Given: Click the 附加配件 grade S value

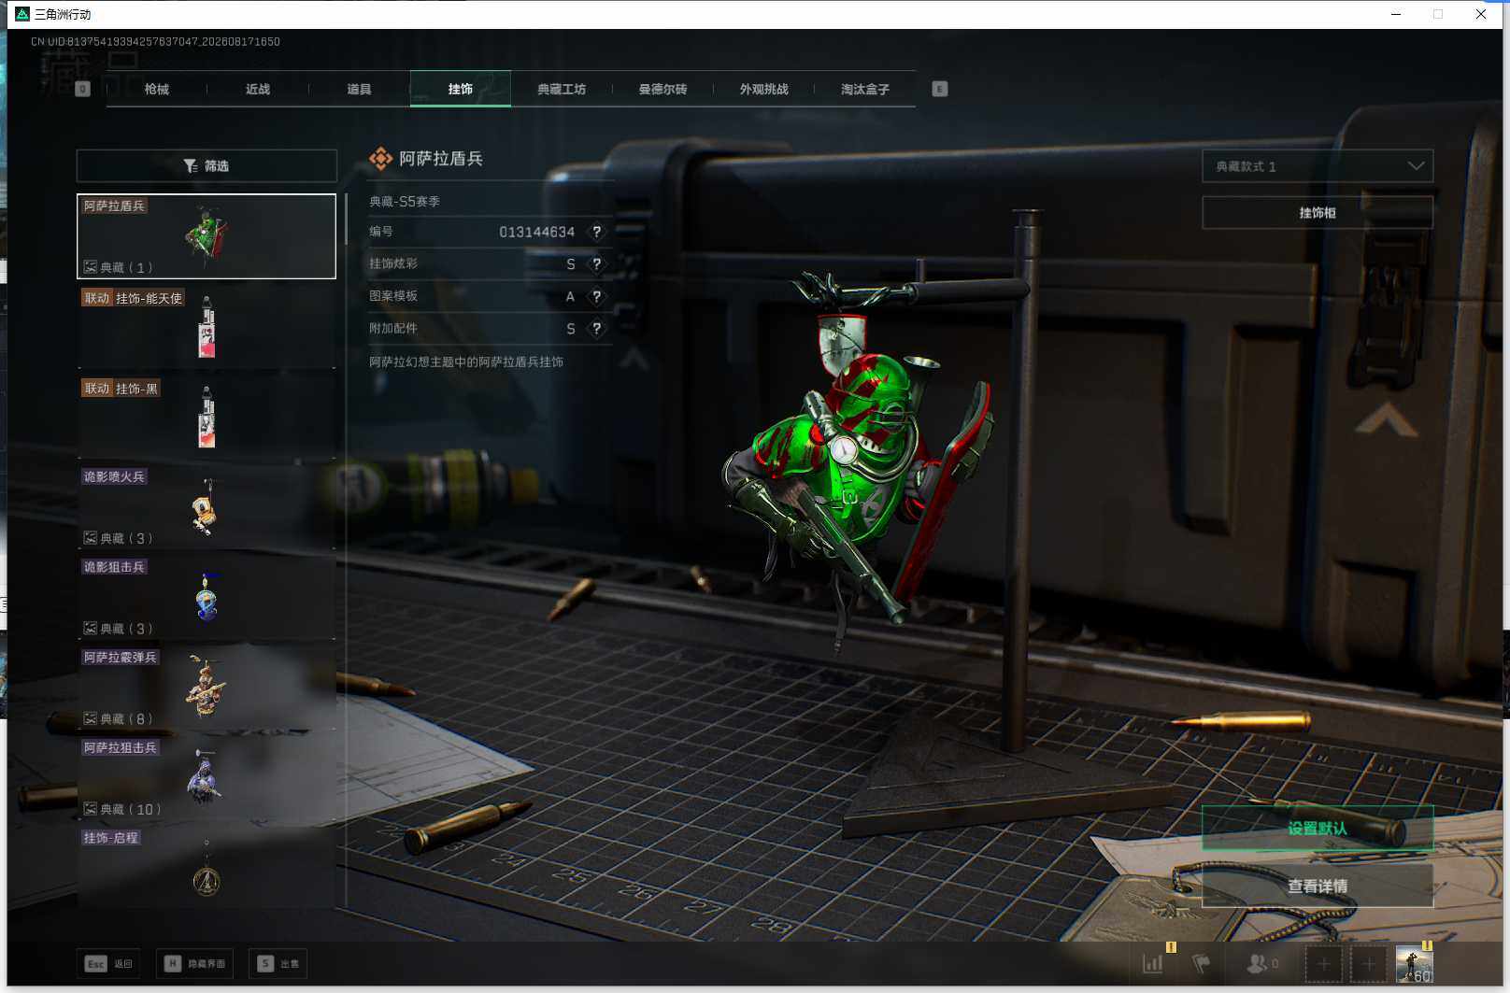Looking at the screenshot, I should coord(571,329).
